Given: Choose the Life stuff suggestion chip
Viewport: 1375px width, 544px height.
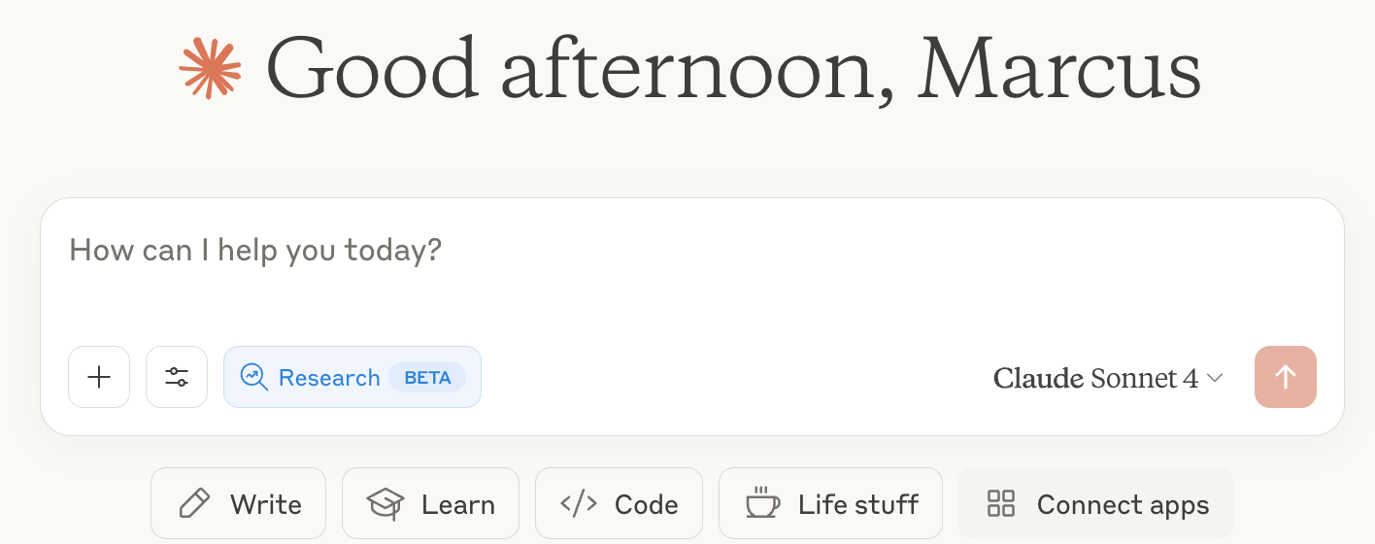Looking at the screenshot, I should click(830, 504).
